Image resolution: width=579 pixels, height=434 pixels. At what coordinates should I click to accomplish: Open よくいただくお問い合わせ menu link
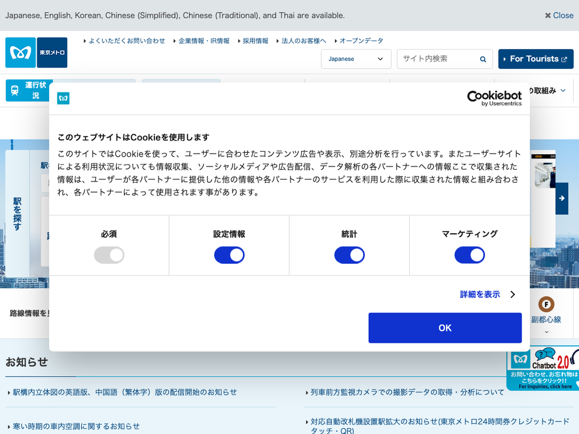coord(126,41)
